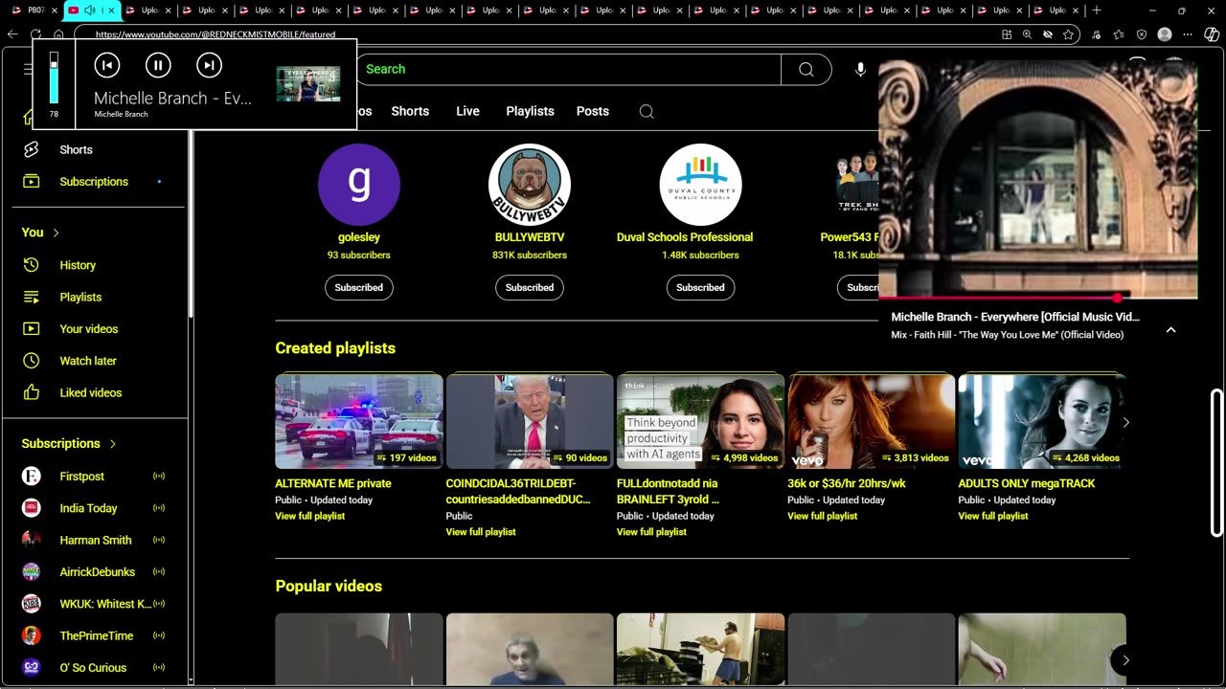This screenshot has width=1226, height=689.
Task: Click the YouTube search magnifier button
Action: pyautogui.click(x=806, y=69)
